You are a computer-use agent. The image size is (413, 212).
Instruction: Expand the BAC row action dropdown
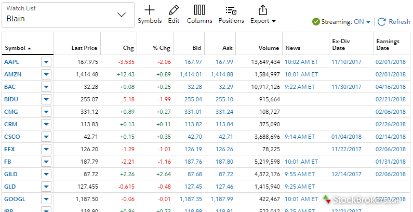[x=46, y=87]
